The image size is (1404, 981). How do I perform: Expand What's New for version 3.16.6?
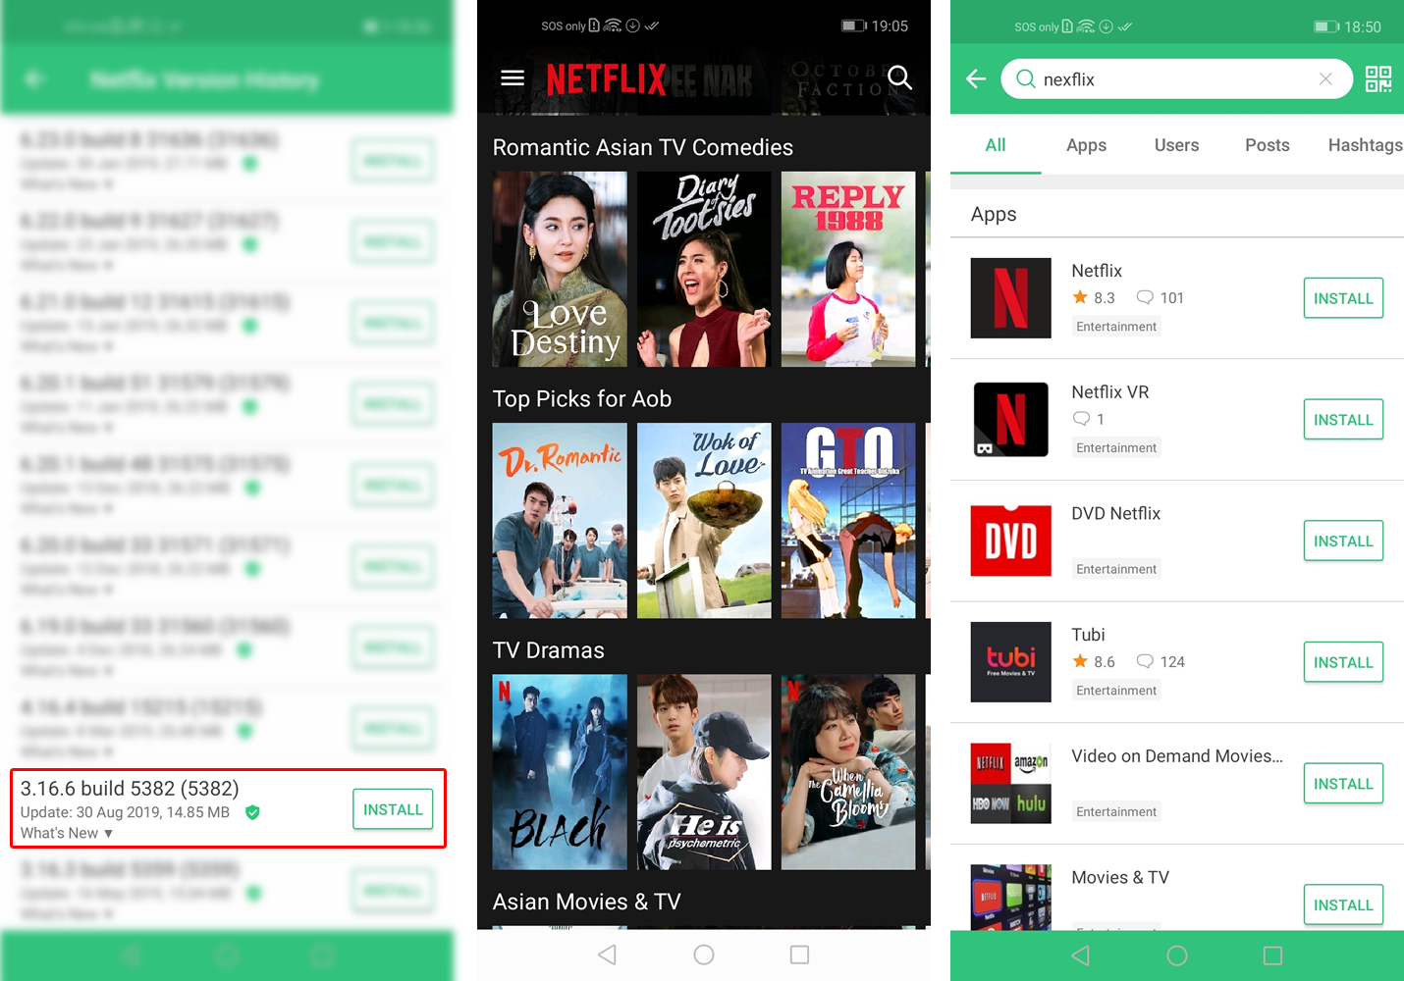coord(67,833)
